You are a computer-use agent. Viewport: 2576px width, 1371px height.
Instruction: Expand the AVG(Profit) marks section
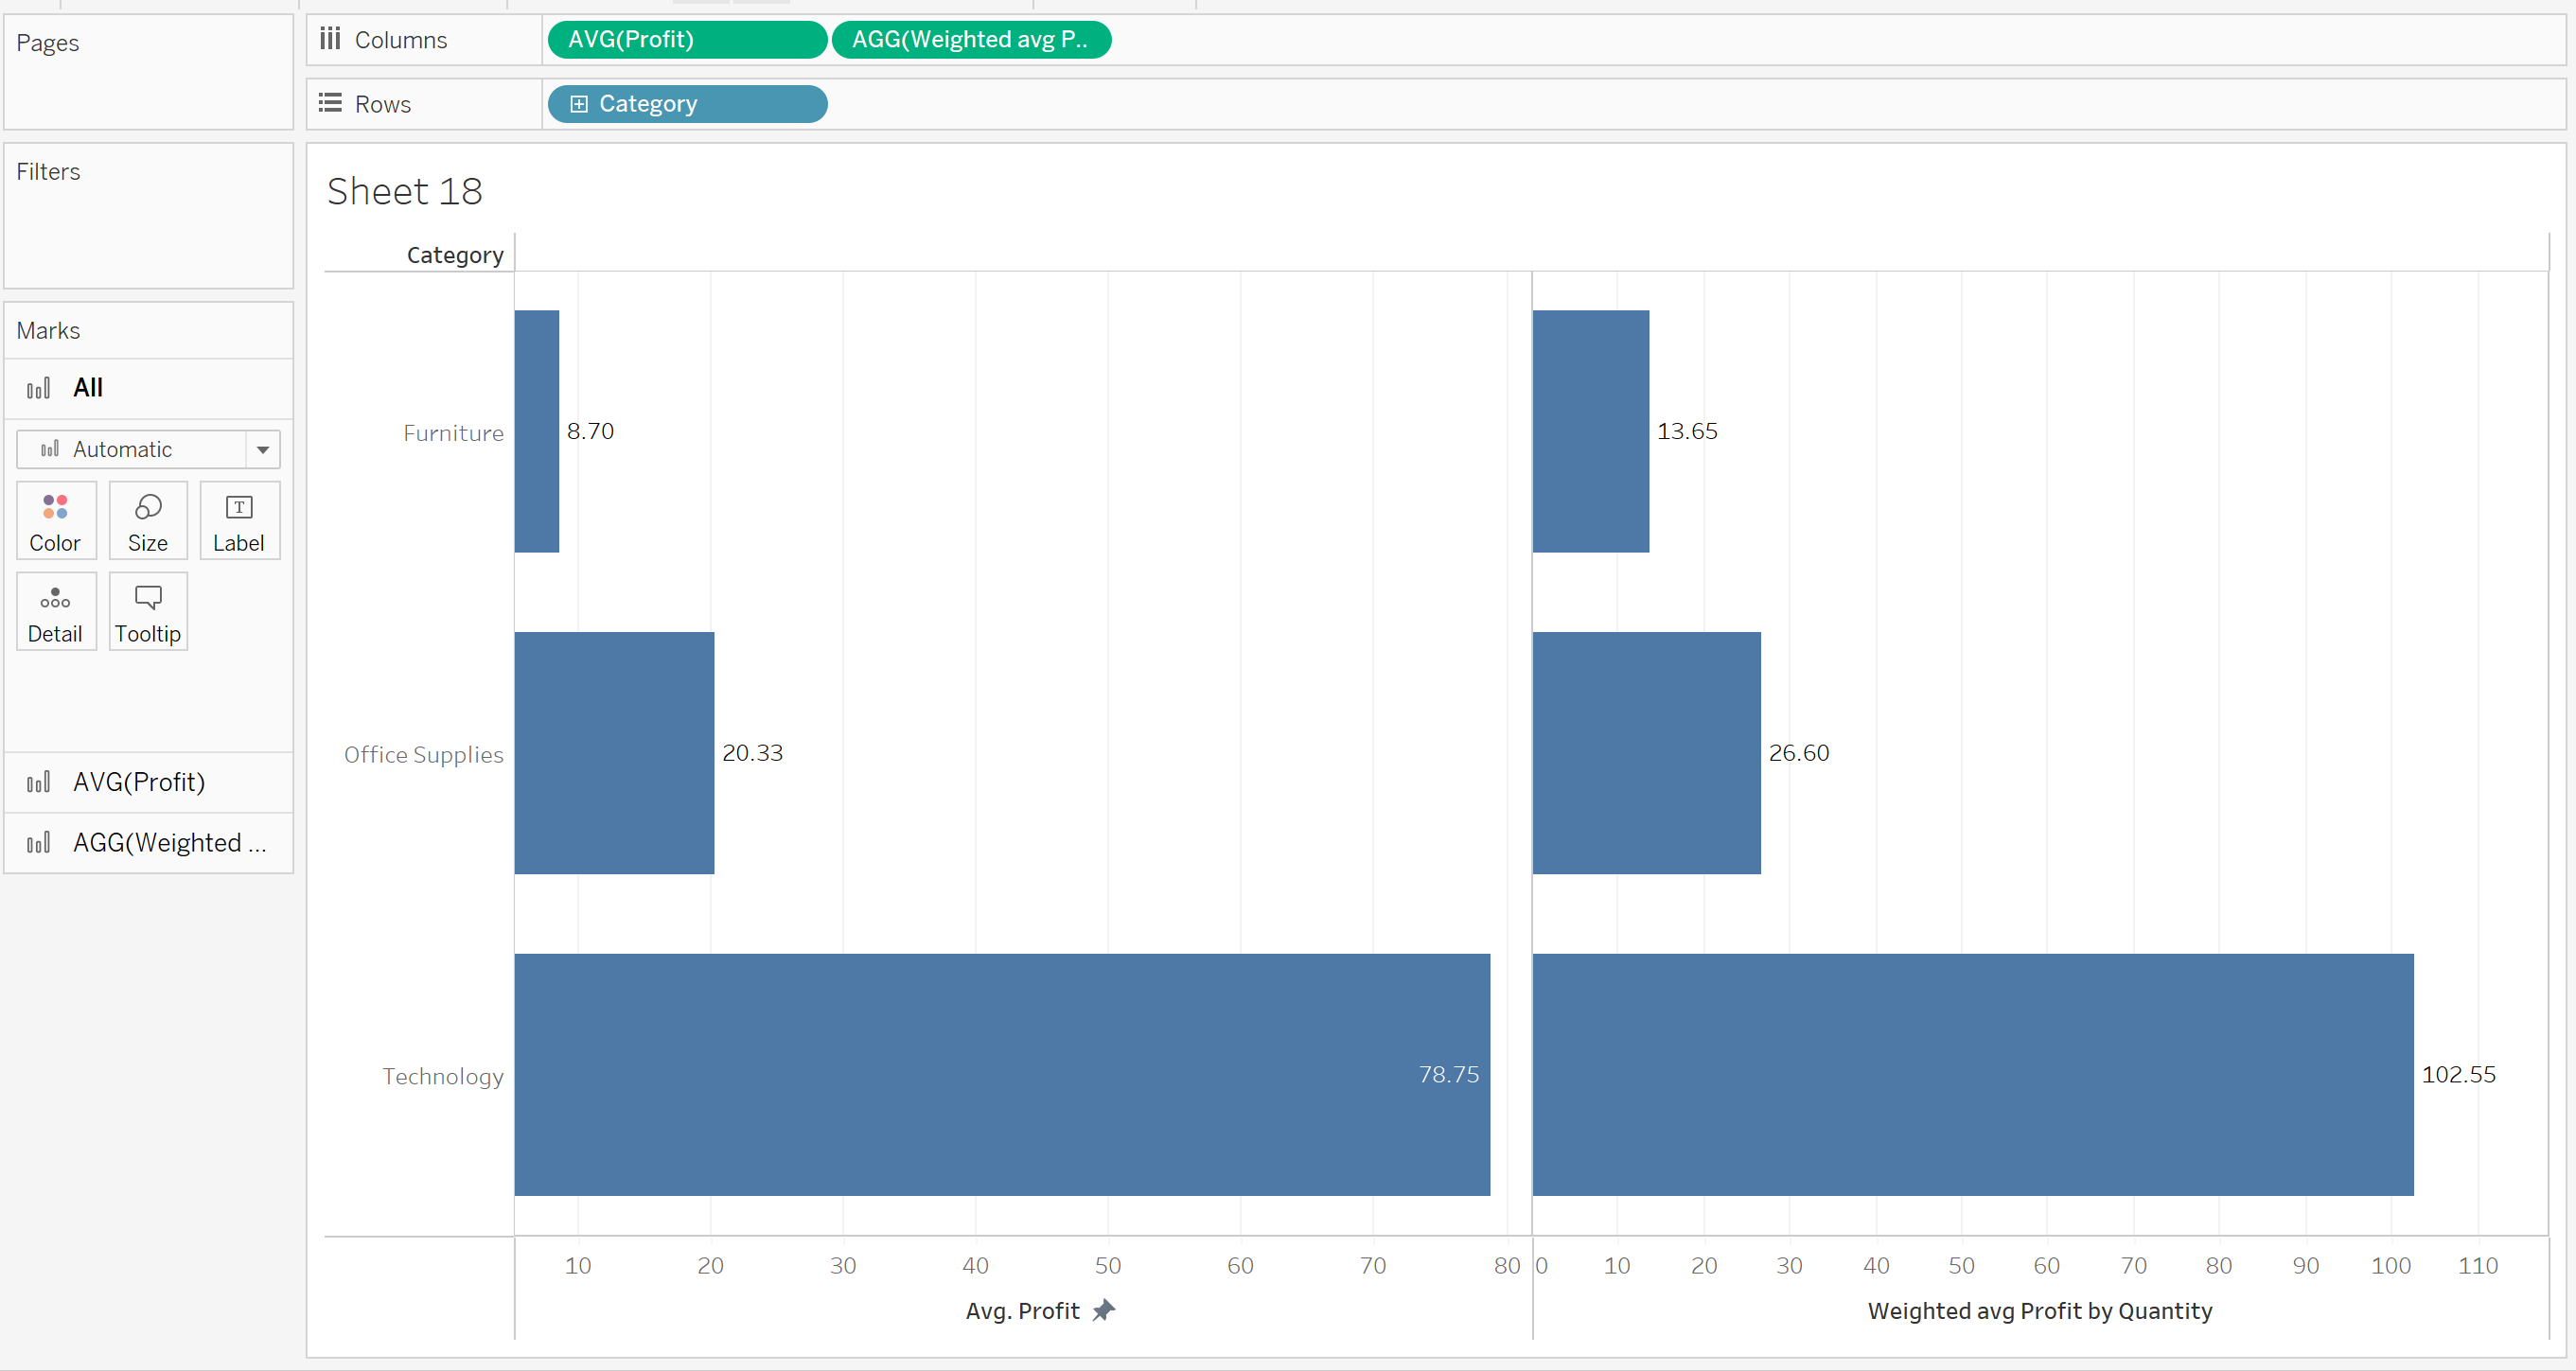(140, 782)
